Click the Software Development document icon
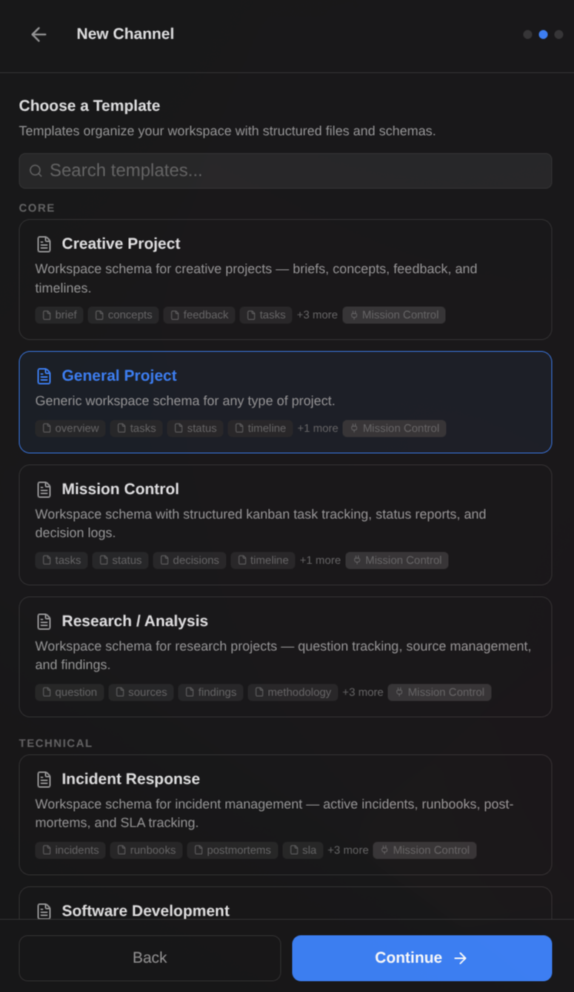 click(x=44, y=910)
